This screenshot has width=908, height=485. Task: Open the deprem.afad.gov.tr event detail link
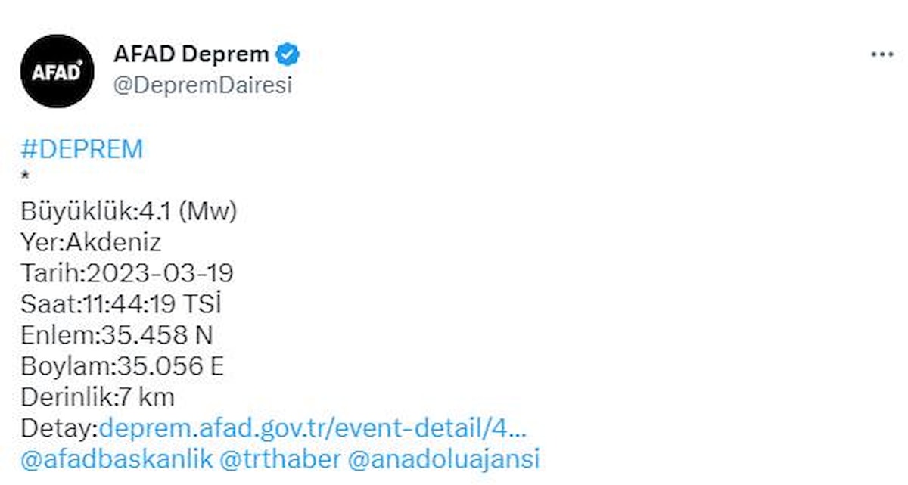(312, 428)
